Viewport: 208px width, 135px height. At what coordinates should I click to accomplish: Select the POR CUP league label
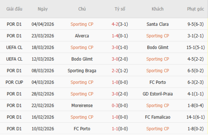click(x=14, y=82)
